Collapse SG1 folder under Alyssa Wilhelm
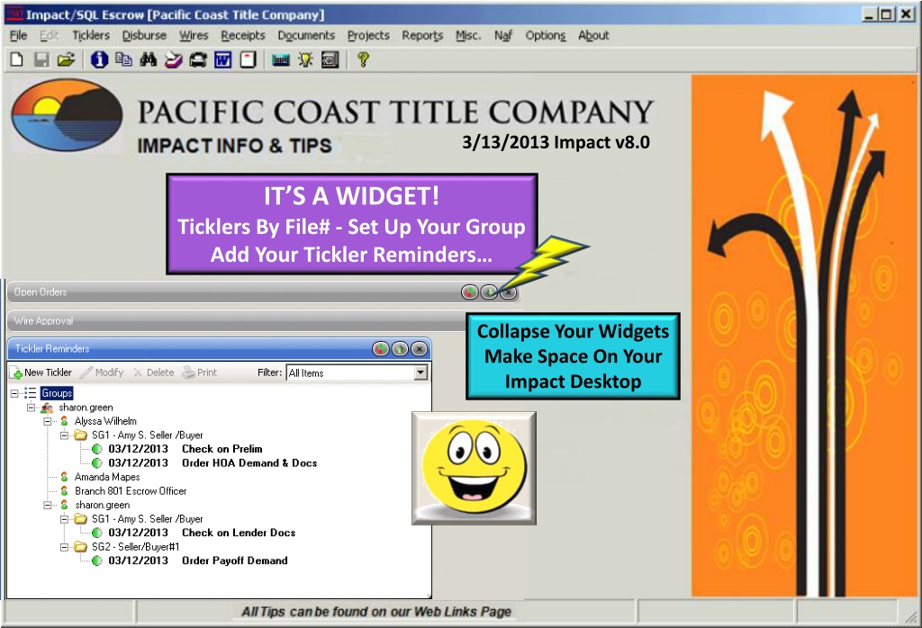Image resolution: width=922 pixels, height=628 pixels. click(x=64, y=435)
